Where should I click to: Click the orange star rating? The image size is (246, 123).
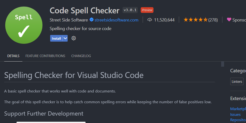(x=195, y=20)
